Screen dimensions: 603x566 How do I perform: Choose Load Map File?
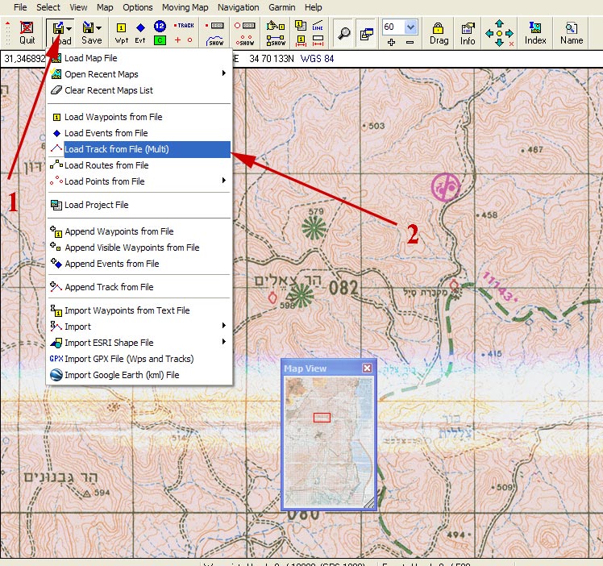point(139,58)
